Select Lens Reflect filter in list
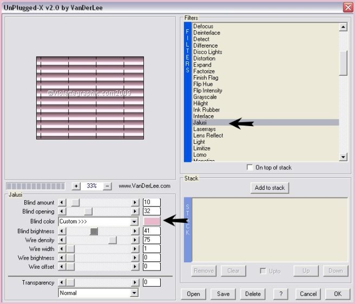 pos(208,136)
